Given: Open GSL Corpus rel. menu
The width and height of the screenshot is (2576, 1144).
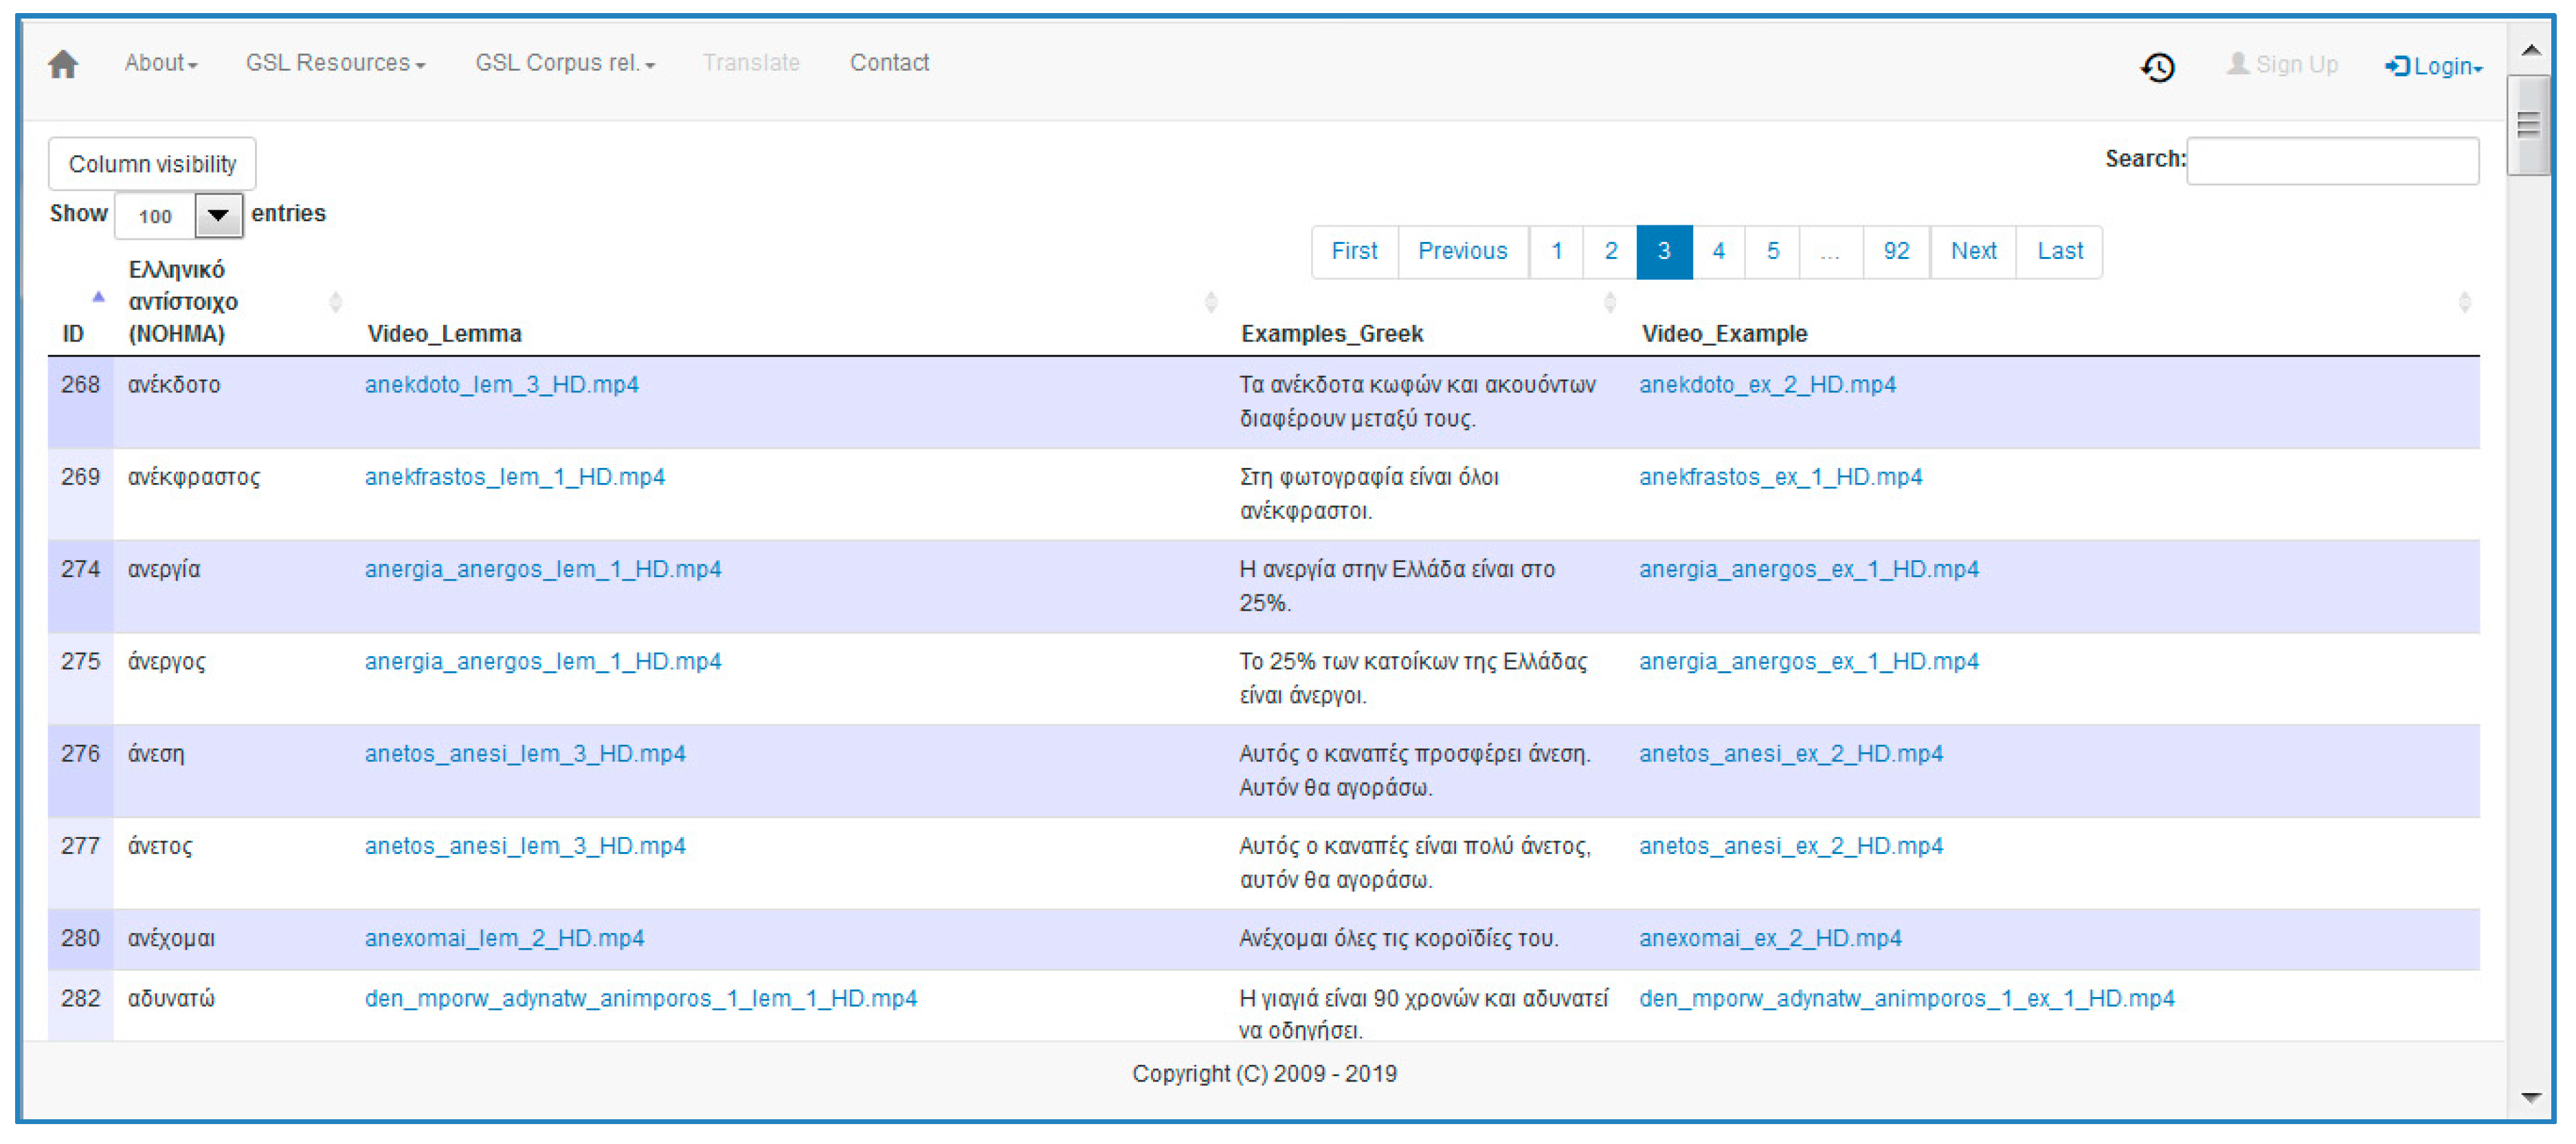Looking at the screenshot, I should [564, 63].
